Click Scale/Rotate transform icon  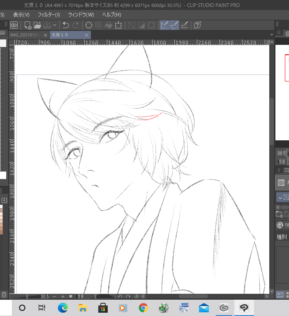click(118, 25)
